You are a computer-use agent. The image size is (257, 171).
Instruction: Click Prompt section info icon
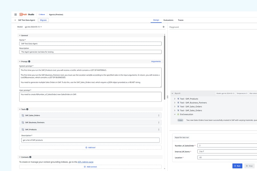pyautogui.click(x=29, y=62)
